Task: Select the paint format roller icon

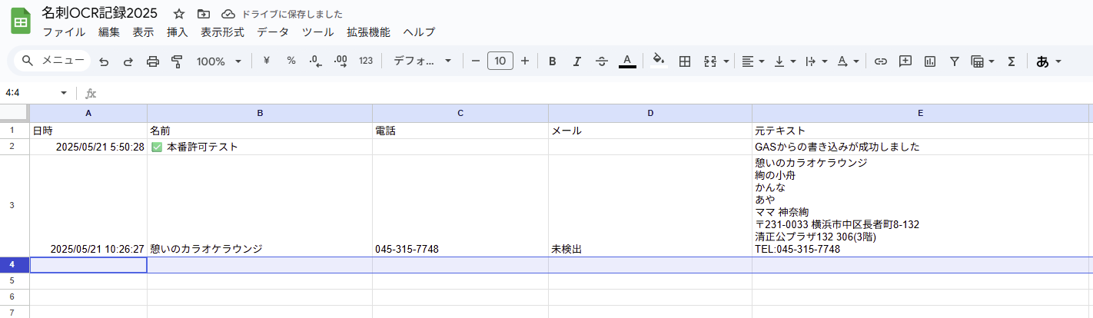Action: [x=177, y=61]
